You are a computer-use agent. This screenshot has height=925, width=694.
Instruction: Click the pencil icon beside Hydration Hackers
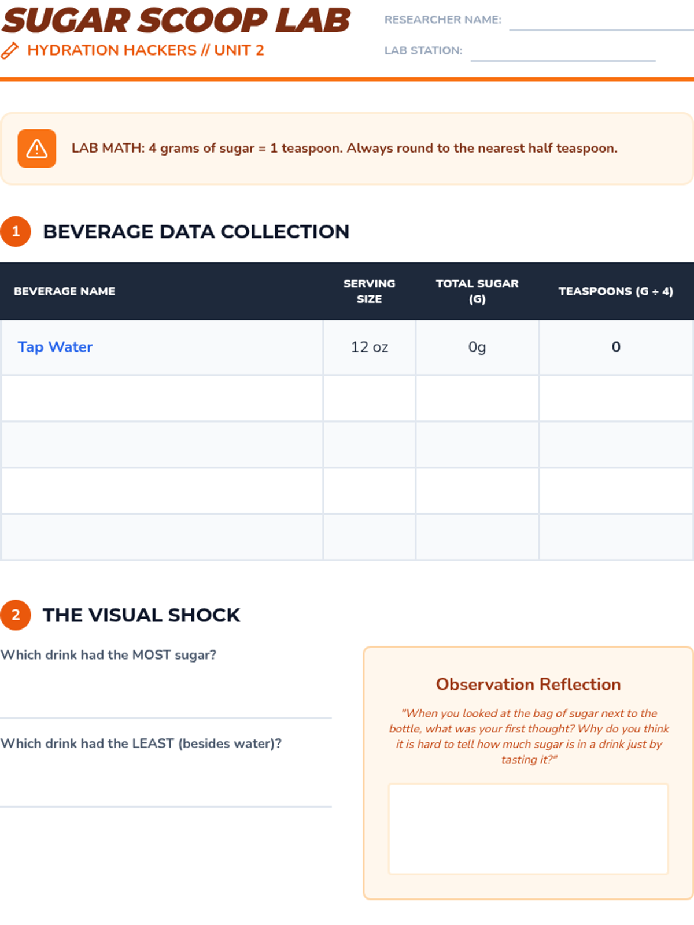pyautogui.click(x=10, y=51)
